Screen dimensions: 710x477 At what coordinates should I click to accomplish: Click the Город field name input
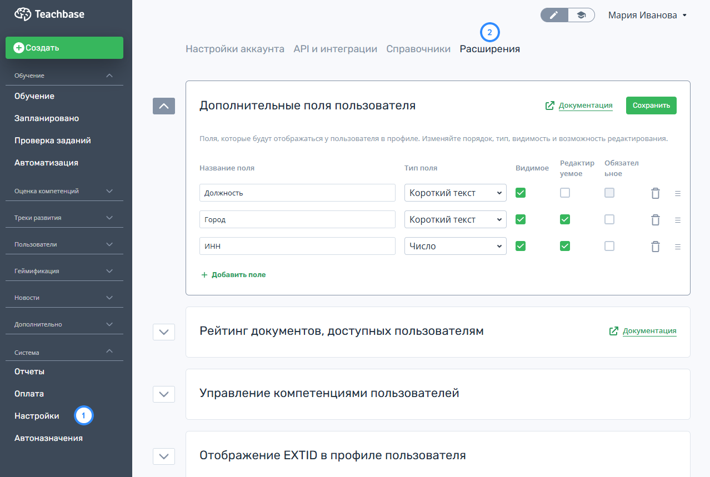[x=297, y=219]
